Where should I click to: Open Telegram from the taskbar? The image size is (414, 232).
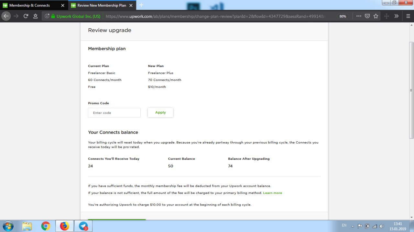click(x=83, y=226)
